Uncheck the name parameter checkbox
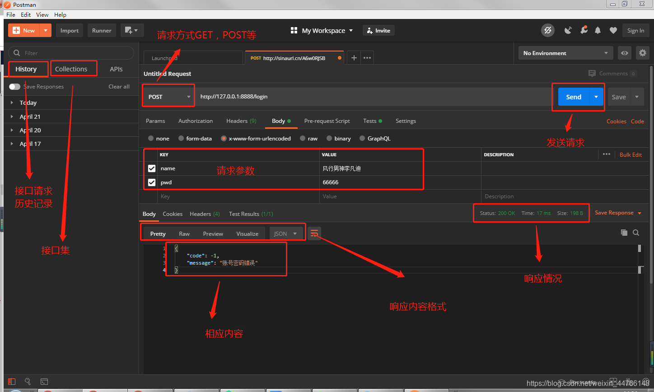The width and height of the screenshot is (654, 392). pos(152,168)
